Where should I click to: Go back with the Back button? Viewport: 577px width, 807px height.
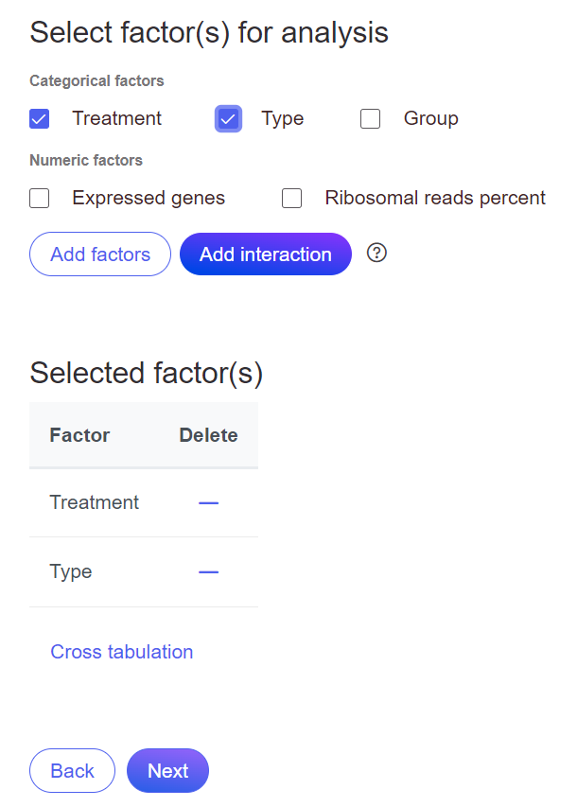(x=72, y=771)
